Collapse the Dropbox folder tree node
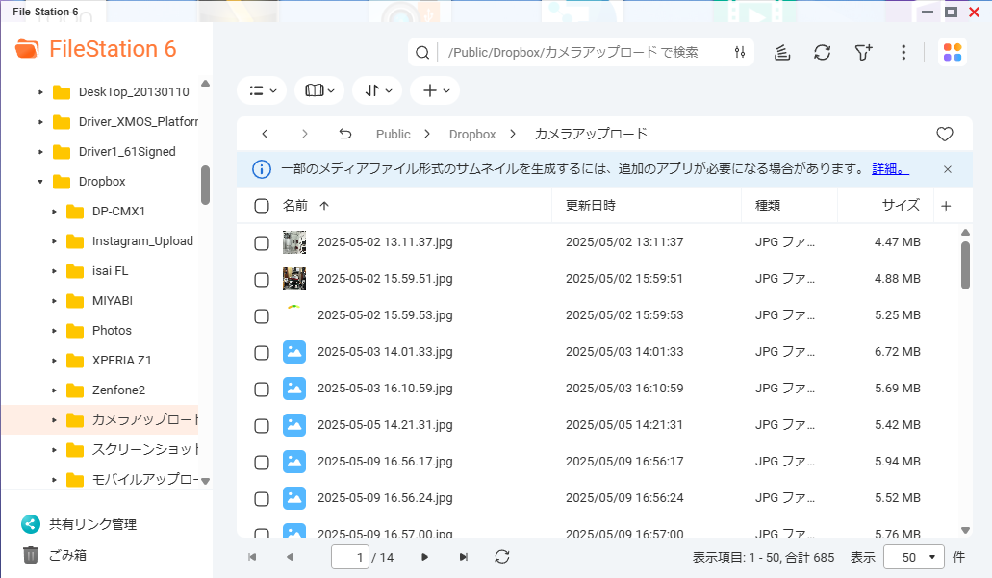This screenshot has height=578, width=992. click(40, 182)
